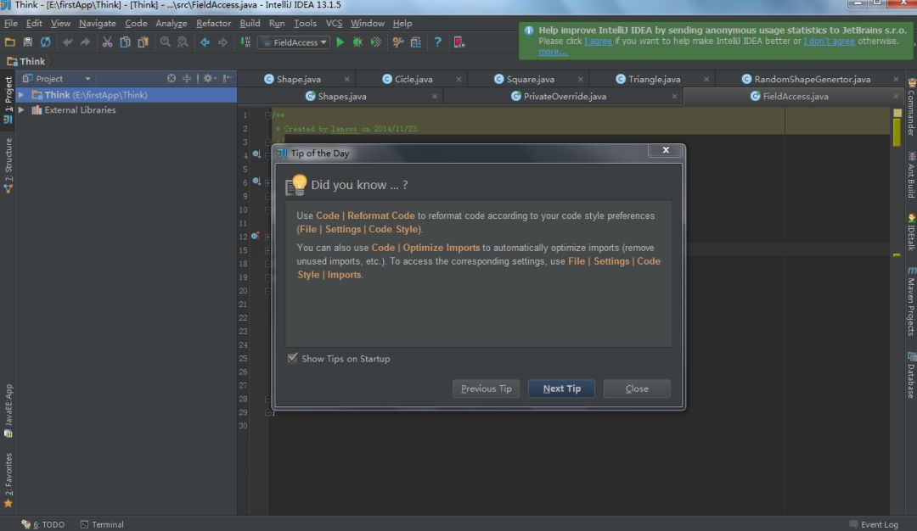Click the Help question mark icon
The image size is (917, 531).
click(437, 42)
